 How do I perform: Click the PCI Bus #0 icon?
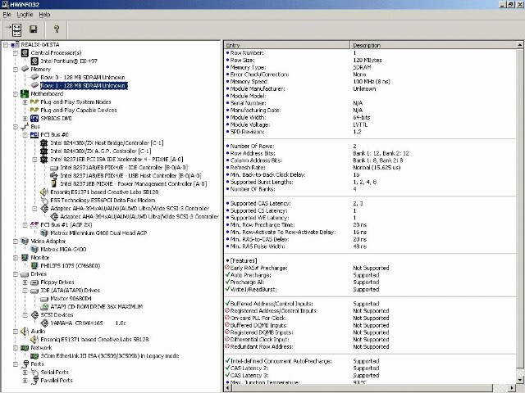coord(34,134)
